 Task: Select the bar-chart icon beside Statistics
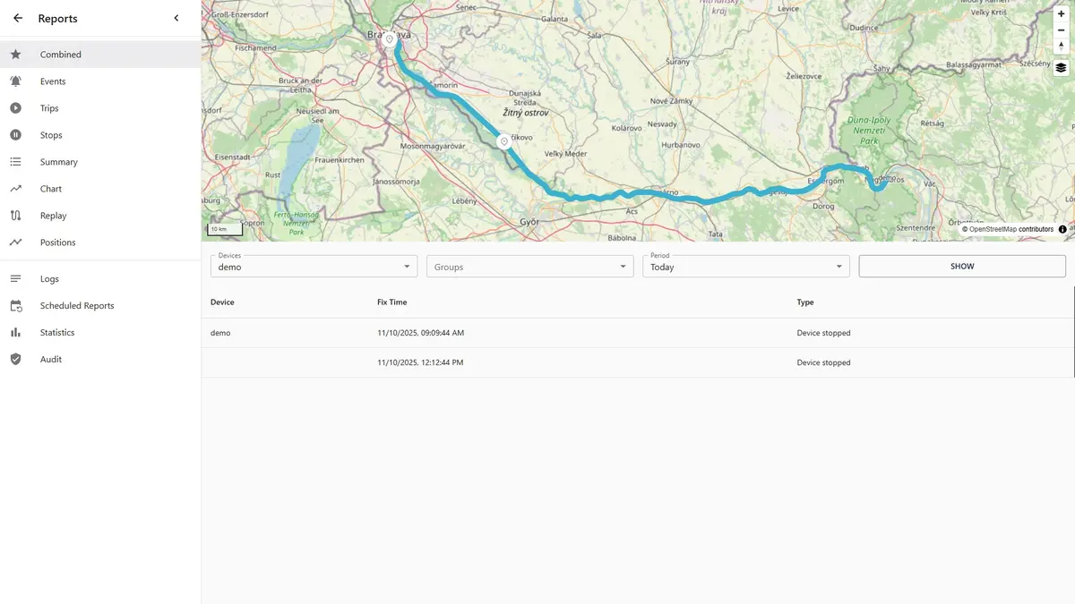[x=14, y=332]
